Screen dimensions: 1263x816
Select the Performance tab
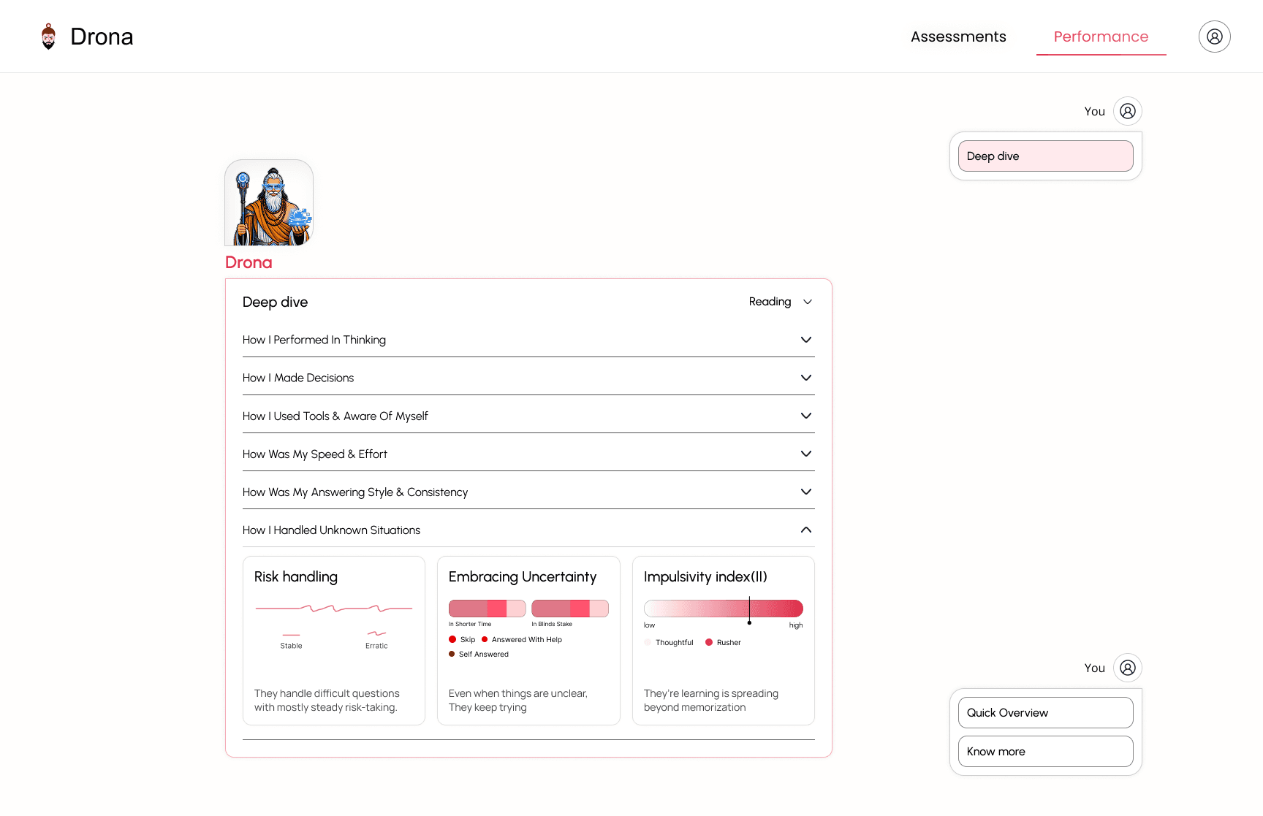1101,37
